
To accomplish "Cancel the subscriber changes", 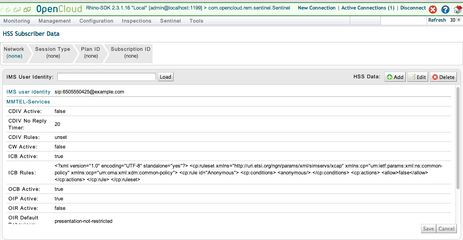I will pos(446,229).
